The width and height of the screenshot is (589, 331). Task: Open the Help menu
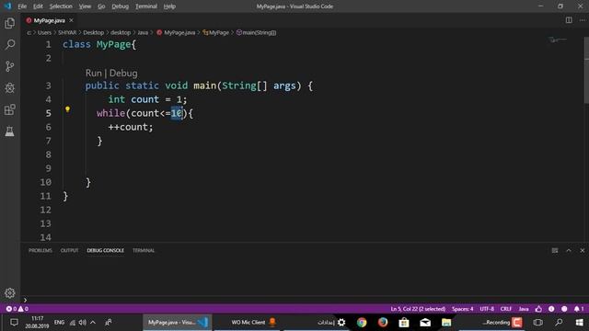coord(169,6)
